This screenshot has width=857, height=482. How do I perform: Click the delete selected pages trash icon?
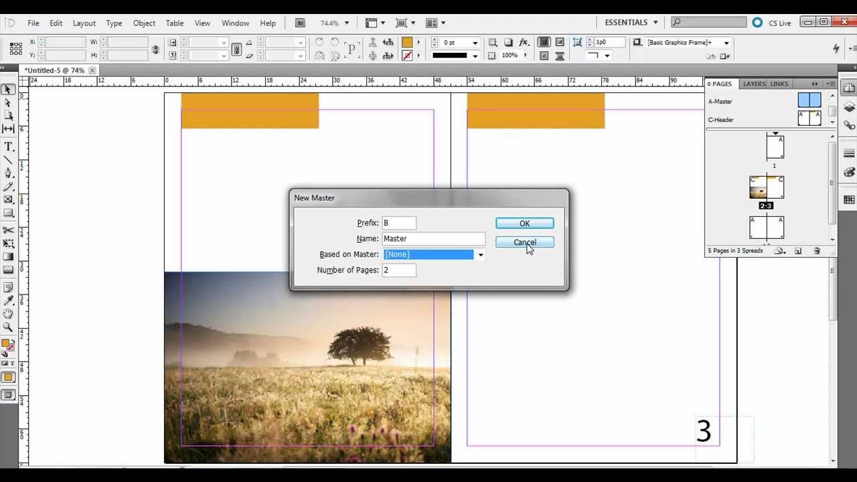point(817,251)
